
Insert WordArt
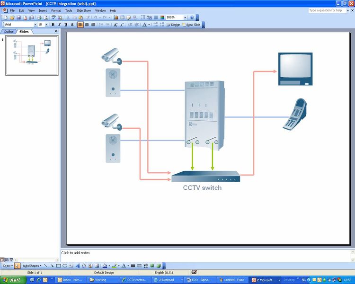[x=78, y=266]
